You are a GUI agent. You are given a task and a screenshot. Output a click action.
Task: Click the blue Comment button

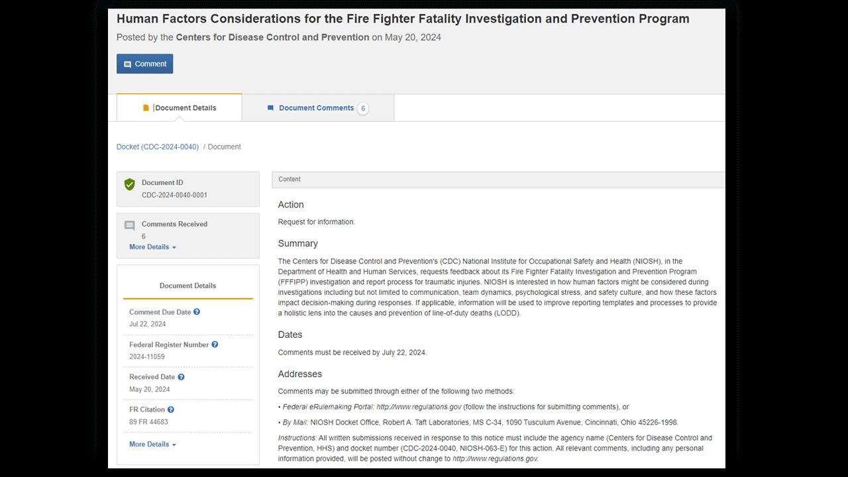click(x=145, y=64)
